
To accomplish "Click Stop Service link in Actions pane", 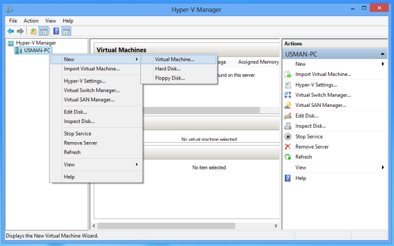I will (x=309, y=137).
